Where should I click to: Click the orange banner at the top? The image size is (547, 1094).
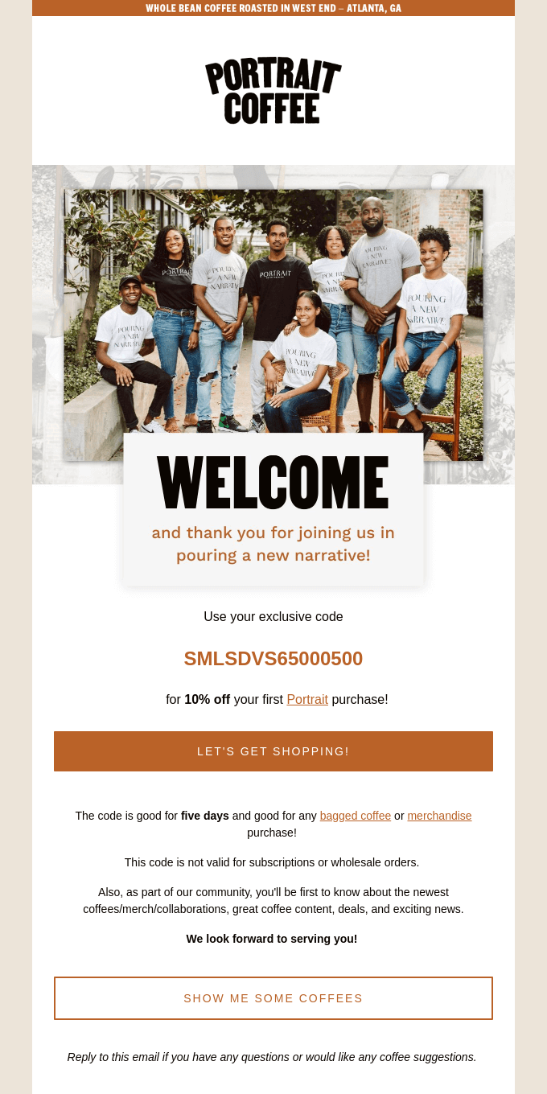coord(273,8)
